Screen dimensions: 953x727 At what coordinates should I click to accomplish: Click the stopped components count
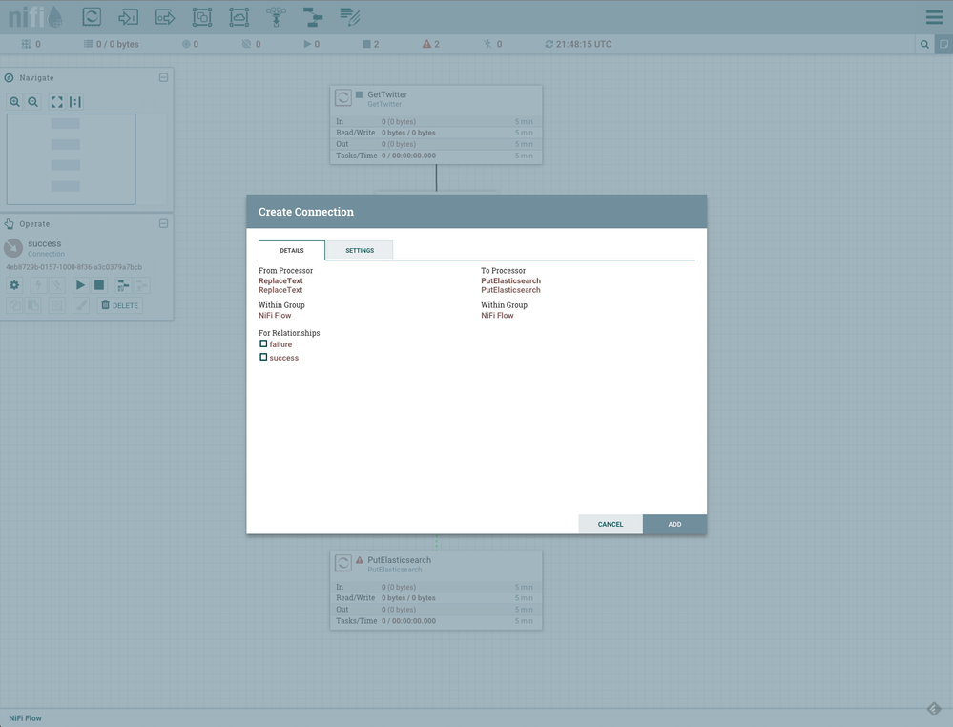pos(371,44)
